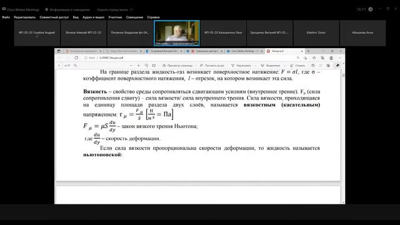Select the organizer video thumbnail
The image size is (400, 225).
coord(176,33)
